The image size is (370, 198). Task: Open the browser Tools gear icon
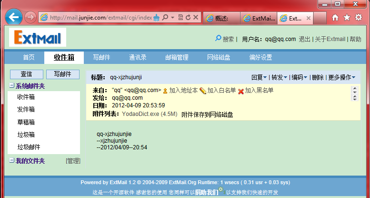pyautogui.click(x=359, y=18)
